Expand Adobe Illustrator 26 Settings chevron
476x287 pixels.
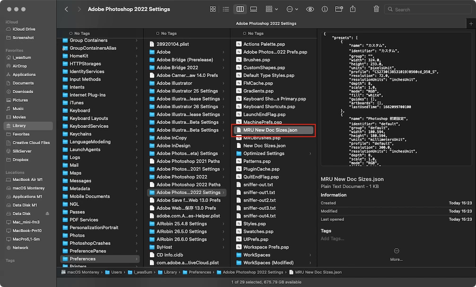[224, 106]
